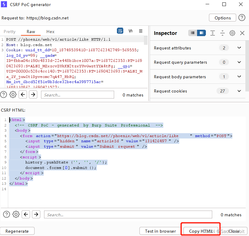
Task: Click the Burp Suite lightning logo icon
Action: point(4,4)
